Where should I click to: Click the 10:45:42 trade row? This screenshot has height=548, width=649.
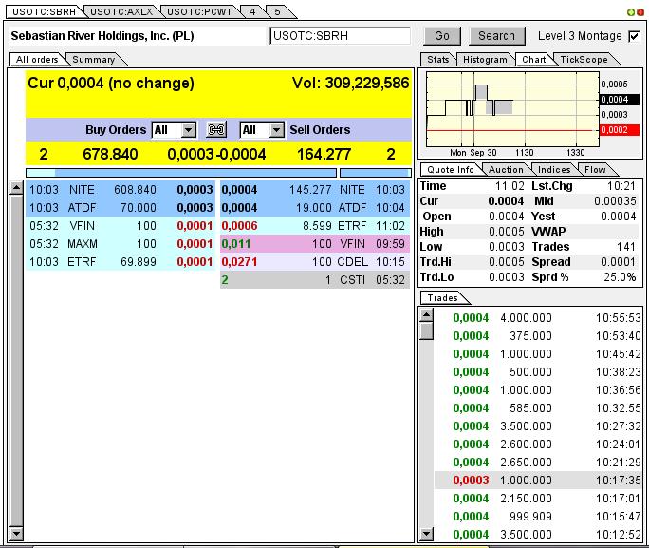coord(538,353)
